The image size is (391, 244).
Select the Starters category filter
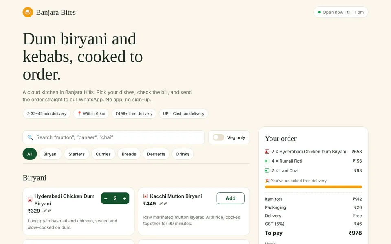(77, 154)
